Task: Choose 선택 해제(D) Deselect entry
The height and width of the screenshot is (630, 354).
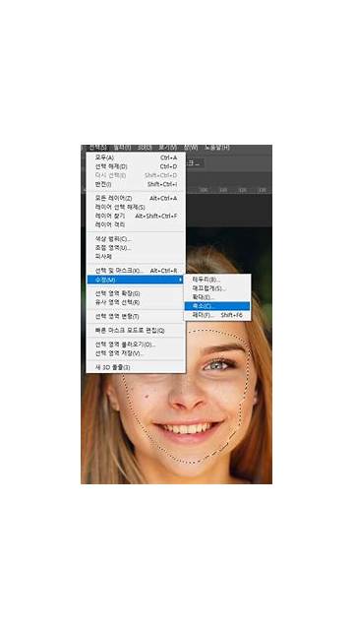Action: [136, 166]
